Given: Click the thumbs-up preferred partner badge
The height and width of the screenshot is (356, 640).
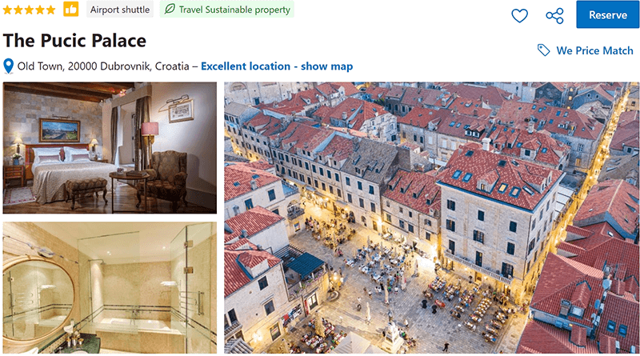Looking at the screenshot, I should (70, 10).
